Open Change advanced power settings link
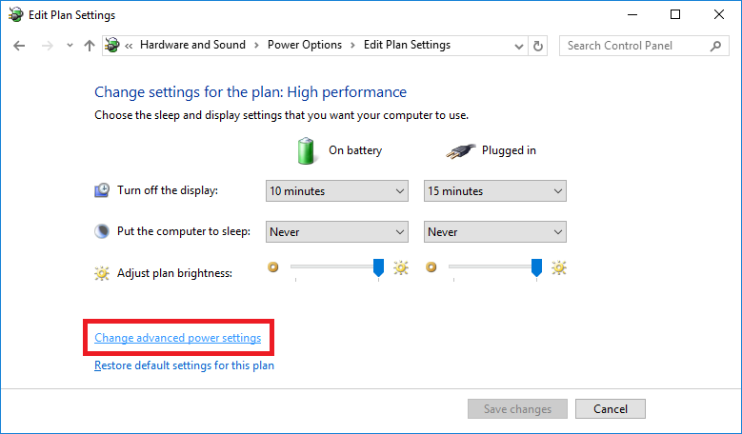The height and width of the screenshot is (434, 742). pyautogui.click(x=178, y=338)
